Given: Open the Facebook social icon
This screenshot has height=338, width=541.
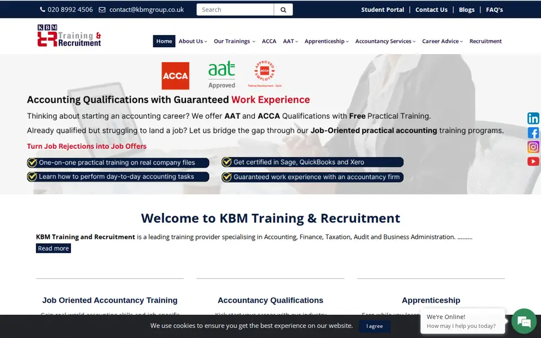Looking at the screenshot, I should click(x=533, y=133).
